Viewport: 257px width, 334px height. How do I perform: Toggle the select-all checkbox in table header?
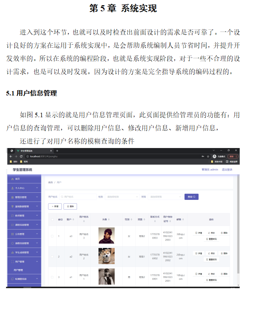pos(53,219)
